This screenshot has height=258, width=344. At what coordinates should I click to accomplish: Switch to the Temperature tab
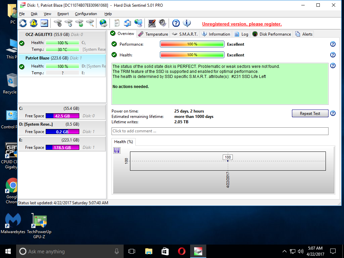pyautogui.click(x=153, y=34)
